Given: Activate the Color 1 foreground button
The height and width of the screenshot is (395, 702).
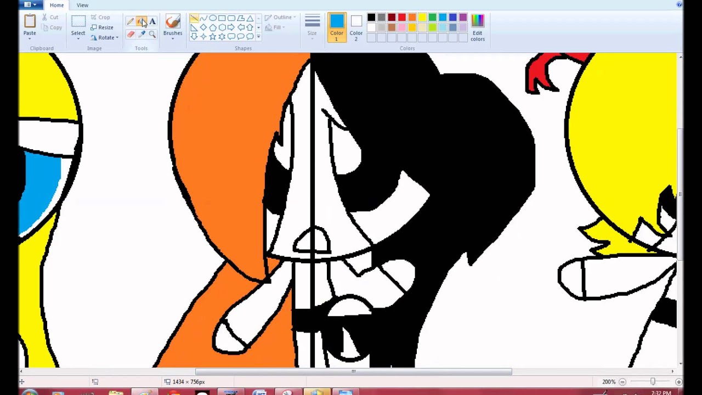Looking at the screenshot, I should pos(337,27).
